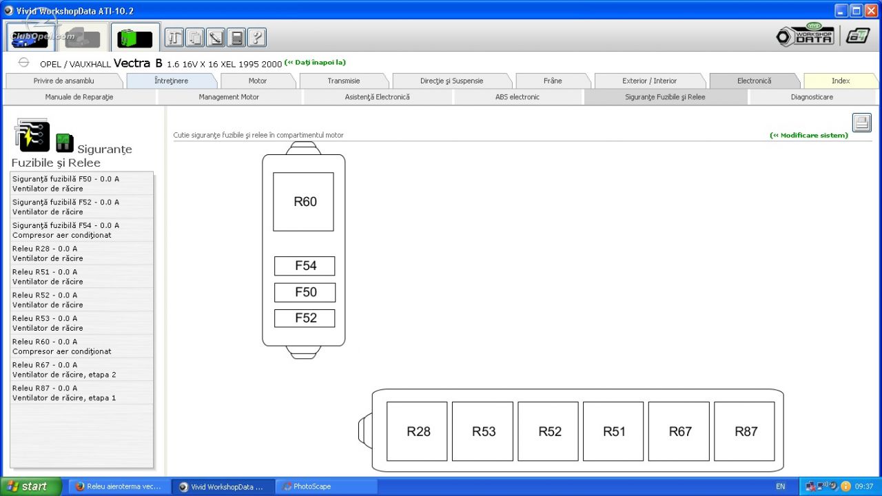
Task: Click the circle icon beside OPEL / VAUXHALL
Action: pos(23,63)
